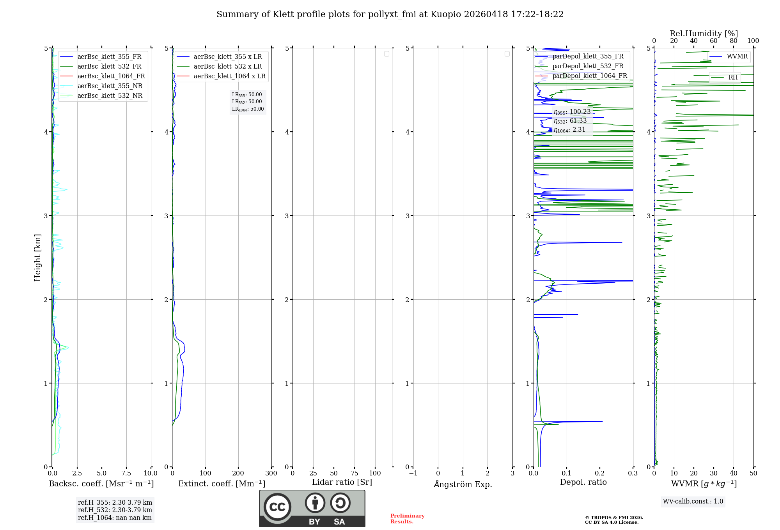Screen dimensions: 780x530
Task: Click the empty legend box in Ångström plot
Action: 507,54
